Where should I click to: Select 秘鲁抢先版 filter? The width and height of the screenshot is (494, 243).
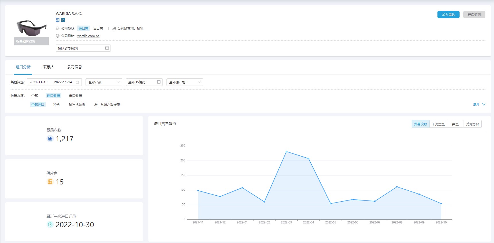coord(77,105)
